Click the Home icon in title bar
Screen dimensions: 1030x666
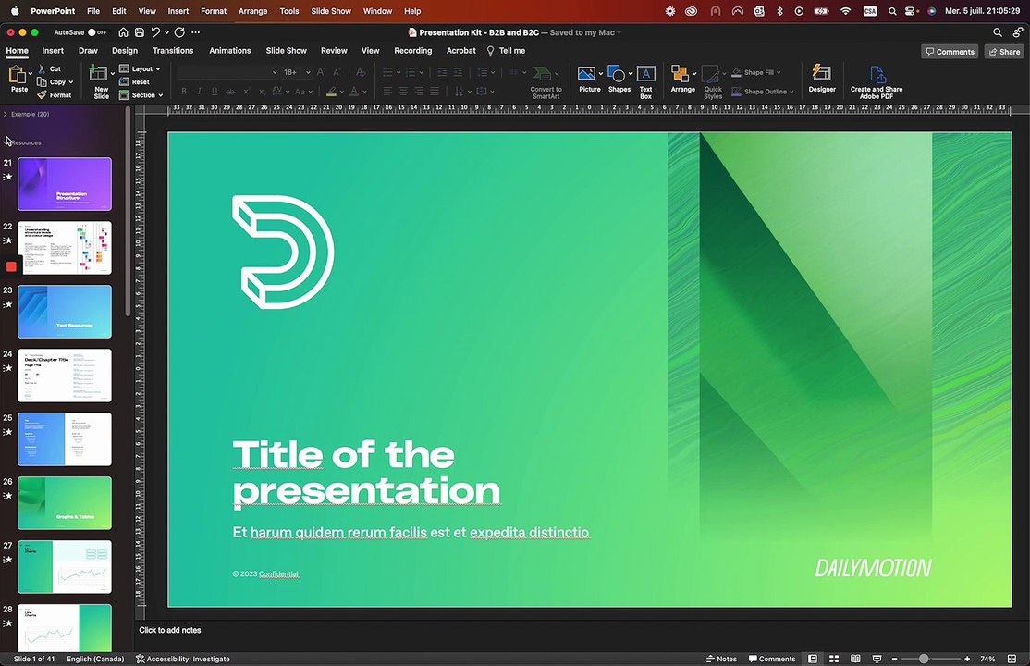pos(123,32)
